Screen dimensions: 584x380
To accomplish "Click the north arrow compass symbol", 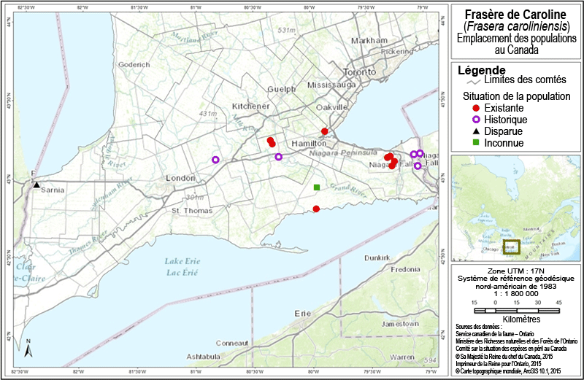I will 28,348.
